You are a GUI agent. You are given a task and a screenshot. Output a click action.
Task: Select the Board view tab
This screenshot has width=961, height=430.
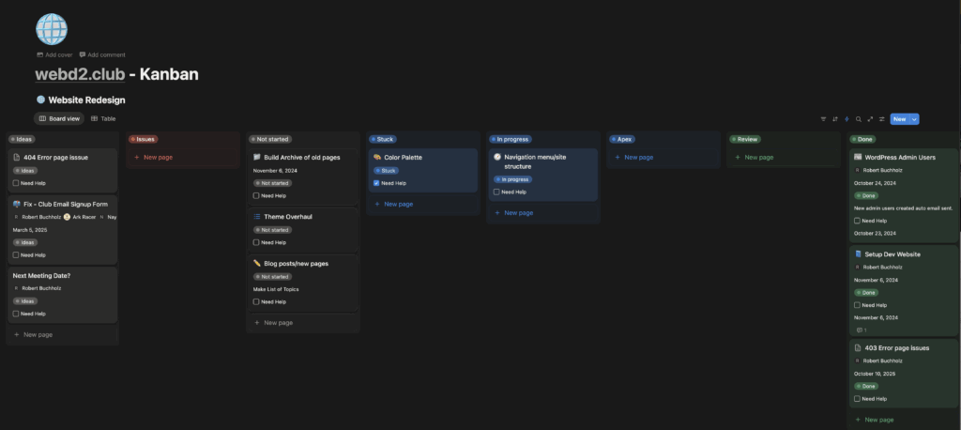pyautogui.click(x=60, y=118)
